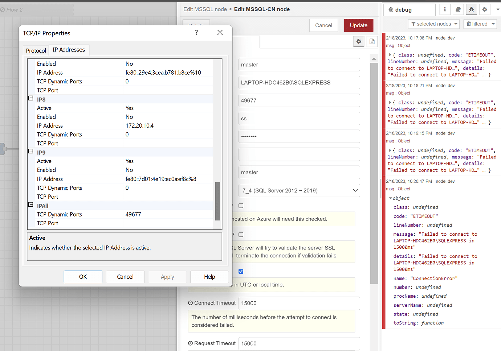Click node properties gear icon

[359, 42]
